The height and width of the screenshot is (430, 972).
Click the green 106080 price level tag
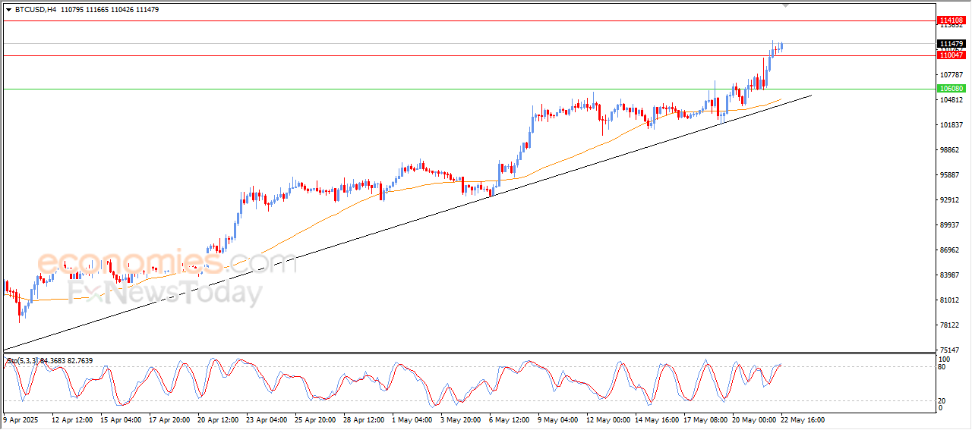click(x=951, y=89)
